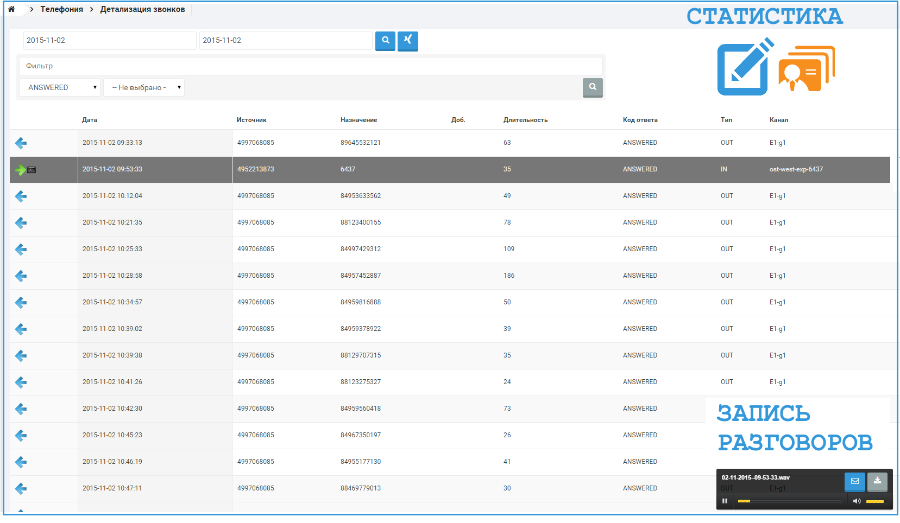The width and height of the screenshot is (900, 523).
Task: Click the Доб. column header
Action: (x=458, y=120)
